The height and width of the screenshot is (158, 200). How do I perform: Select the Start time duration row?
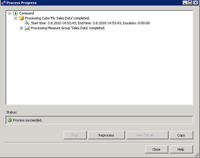[x=90, y=23]
